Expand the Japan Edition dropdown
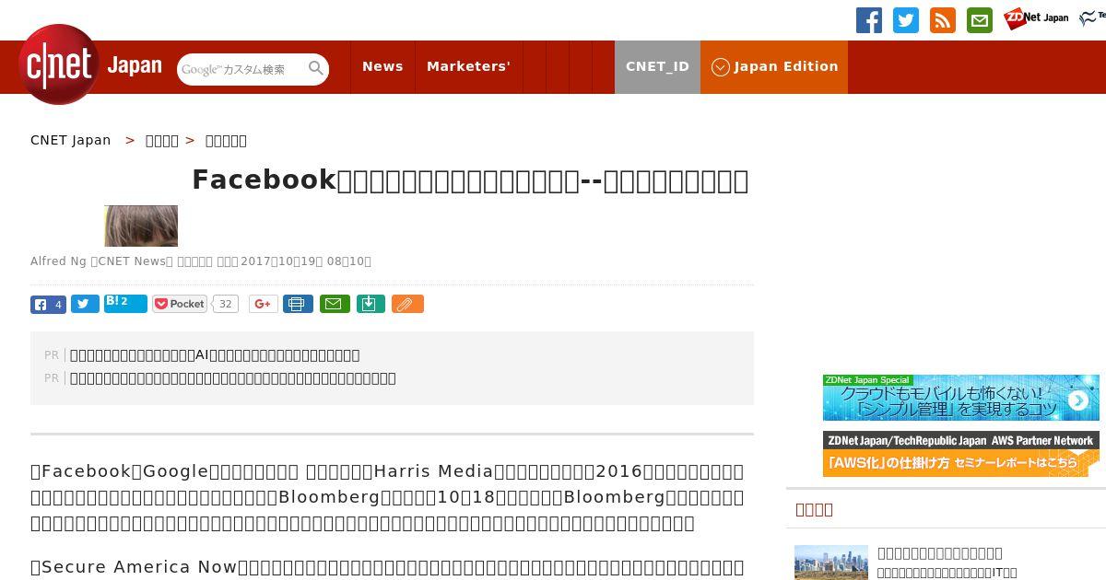Screen dimensions: 1106x580 pyautogui.click(x=774, y=66)
